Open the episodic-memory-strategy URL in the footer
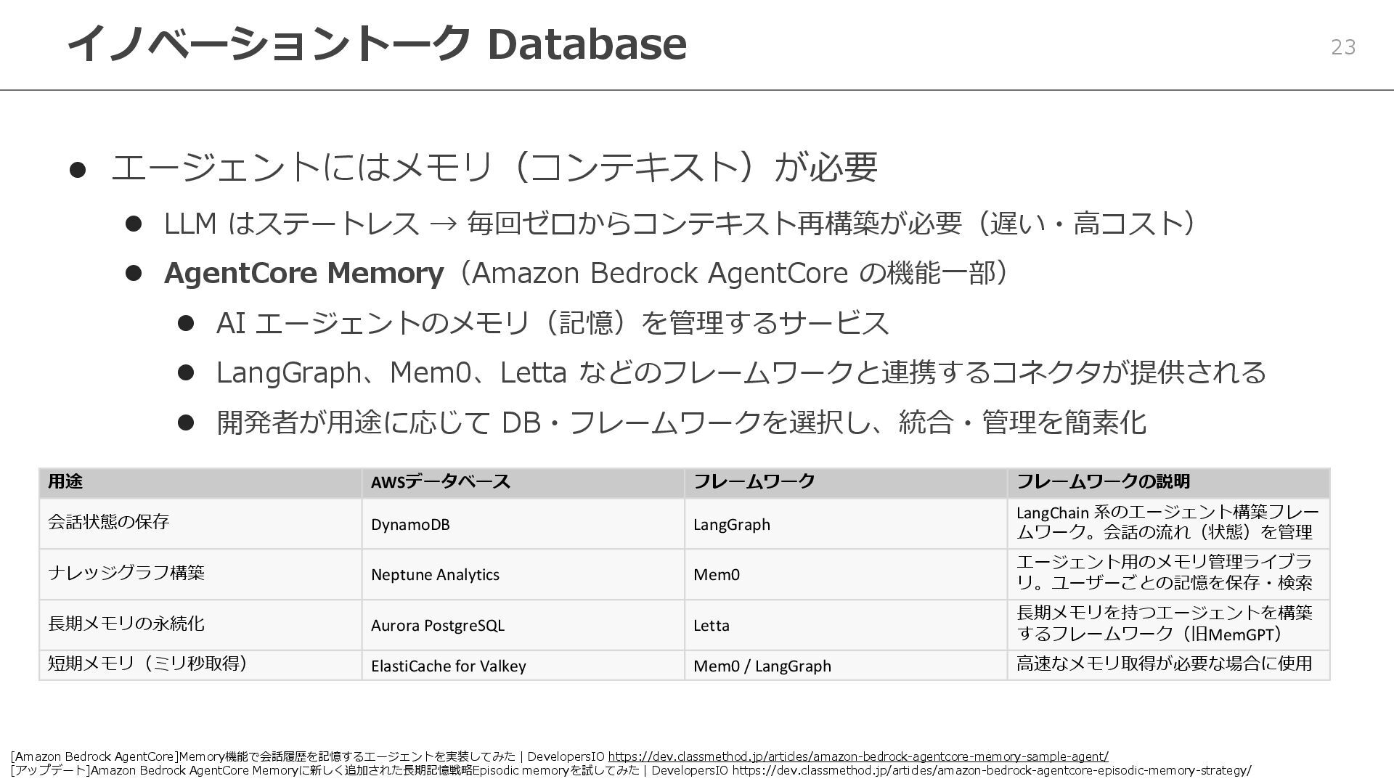Screen dimensions: 1394x784 [991, 770]
